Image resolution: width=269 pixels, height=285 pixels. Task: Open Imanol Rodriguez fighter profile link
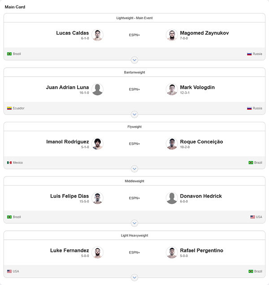tap(67, 142)
